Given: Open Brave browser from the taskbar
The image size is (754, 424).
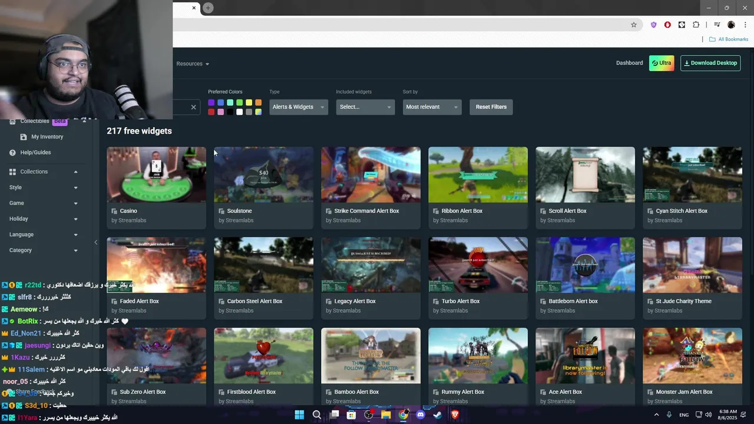Looking at the screenshot, I should click(455, 415).
